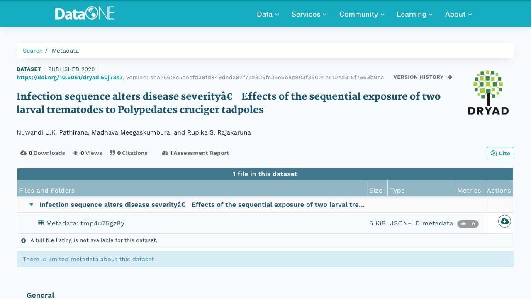Click the Metadata breadcrumb text
Screen dimensions: 531x299
tap(65, 51)
